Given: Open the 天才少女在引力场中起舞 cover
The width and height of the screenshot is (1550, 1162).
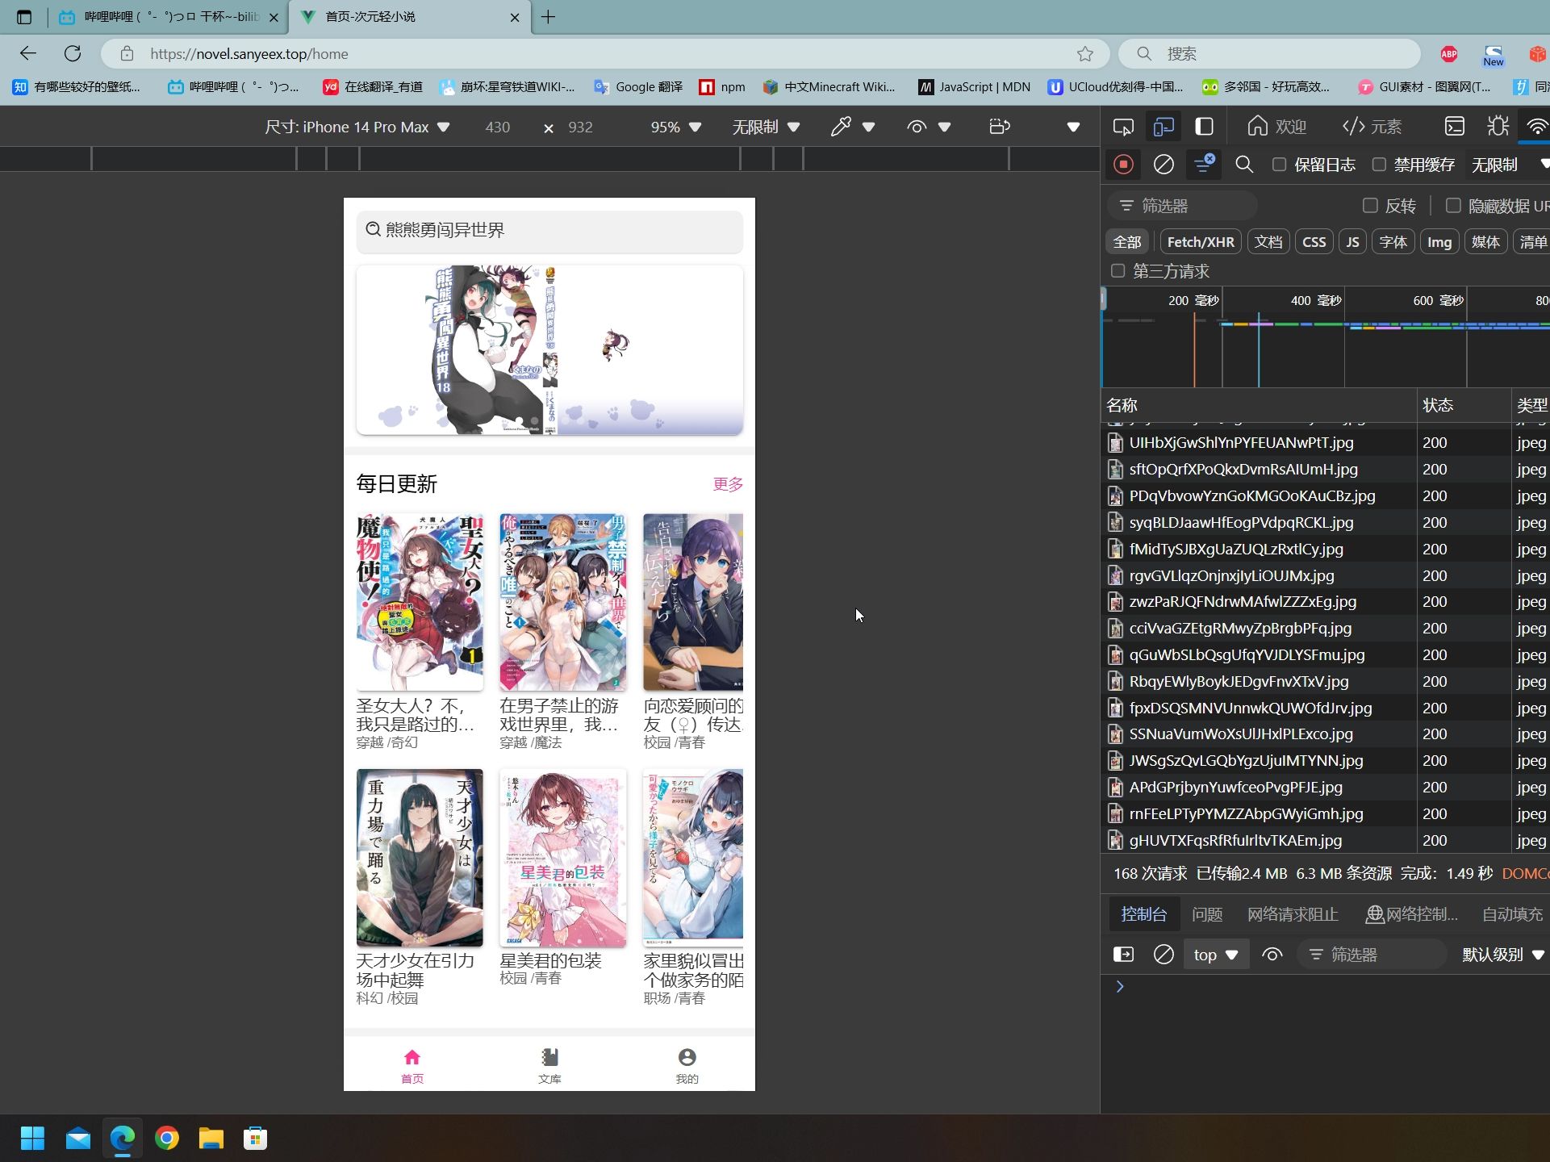Looking at the screenshot, I should [x=420, y=858].
